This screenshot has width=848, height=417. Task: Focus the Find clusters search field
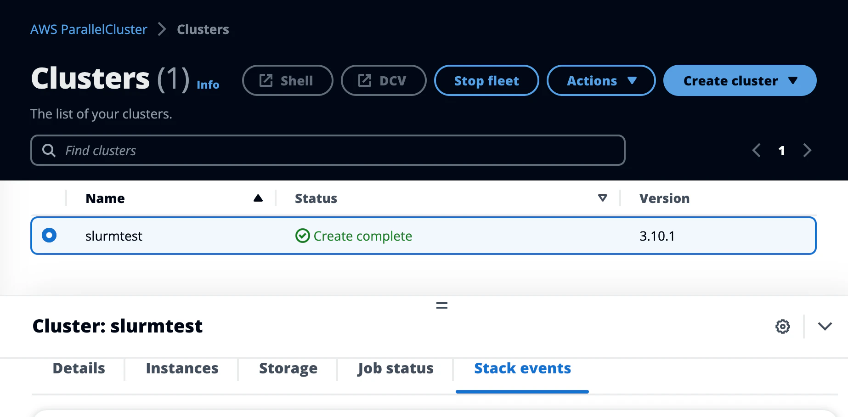tap(328, 150)
